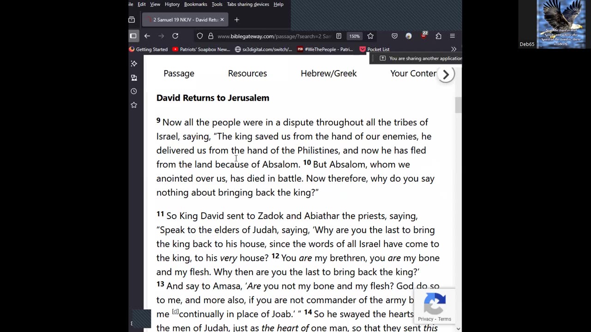Screen dimensions: 591x332
Task: Open the Bookmarks menu
Action: coord(195,4)
